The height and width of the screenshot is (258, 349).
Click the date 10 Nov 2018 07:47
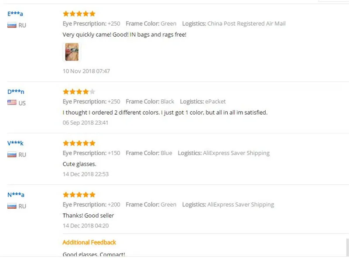tap(86, 71)
